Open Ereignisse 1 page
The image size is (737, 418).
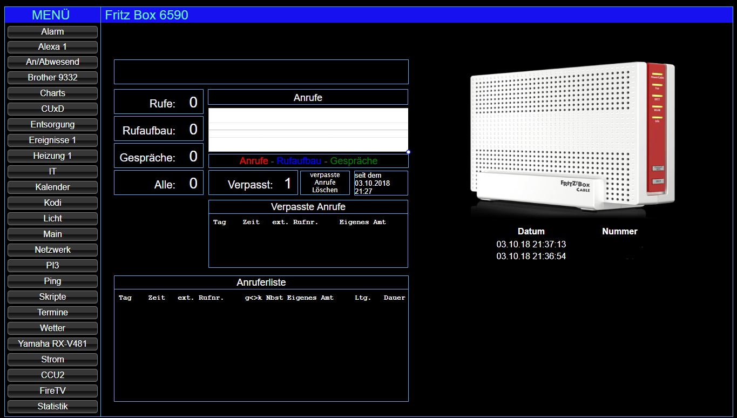[x=52, y=140]
